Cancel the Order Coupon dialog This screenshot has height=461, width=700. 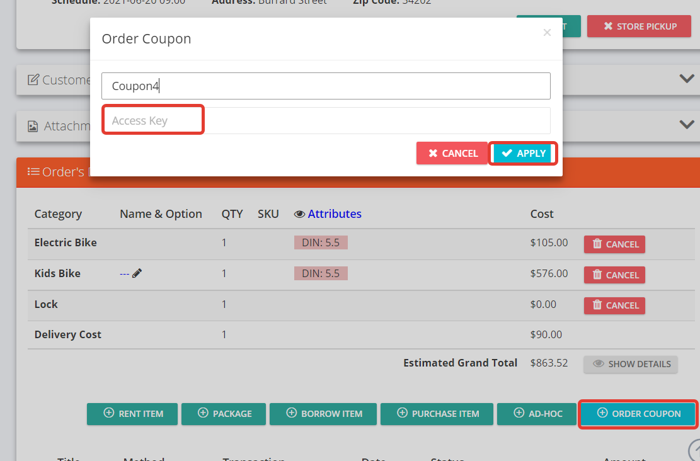pos(452,154)
